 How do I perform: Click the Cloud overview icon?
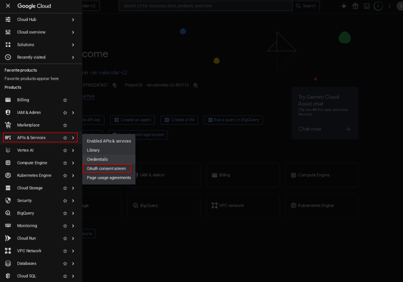tap(8, 32)
